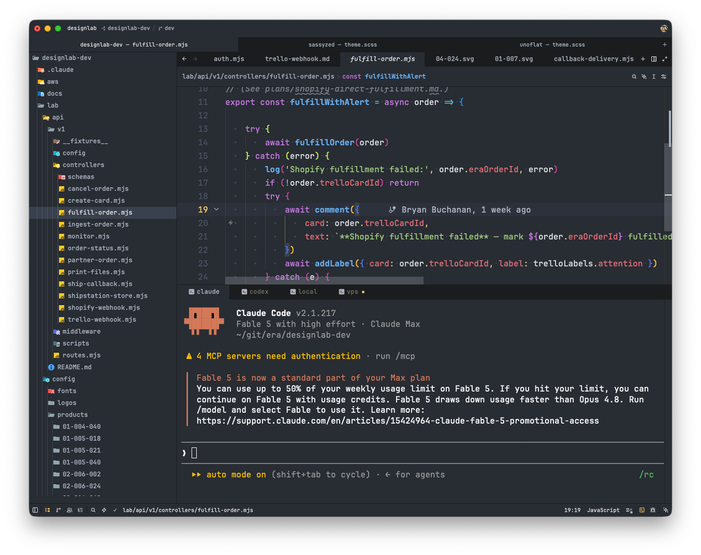Add new item with pane plus button
This screenshot has width=701, height=555.
[x=643, y=59]
